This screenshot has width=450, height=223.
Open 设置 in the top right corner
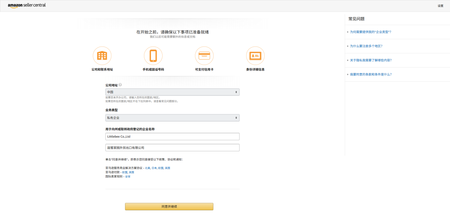[440, 6]
